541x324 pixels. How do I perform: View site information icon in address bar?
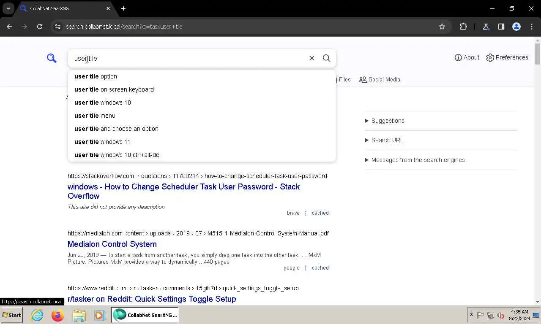pyautogui.click(x=58, y=27)
